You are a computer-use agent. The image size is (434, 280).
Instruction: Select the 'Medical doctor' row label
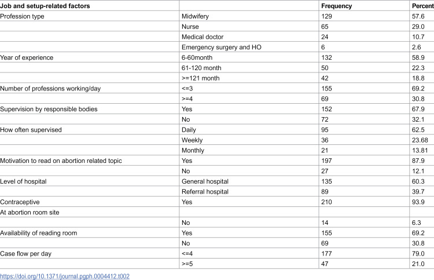tap(203, 37)
